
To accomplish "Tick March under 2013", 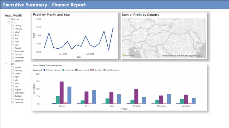I will click(13, 32).
